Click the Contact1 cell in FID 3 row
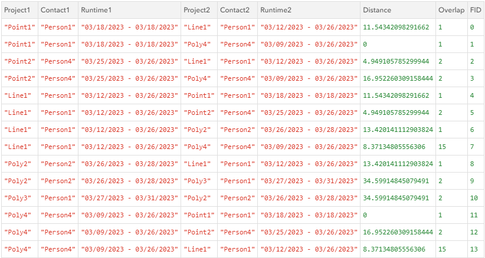485x258 pixels. tap(58, 78)
